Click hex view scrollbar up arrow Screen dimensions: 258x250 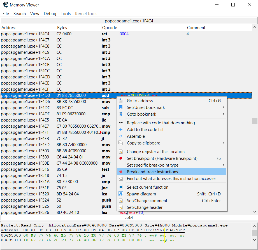[255, 226]
